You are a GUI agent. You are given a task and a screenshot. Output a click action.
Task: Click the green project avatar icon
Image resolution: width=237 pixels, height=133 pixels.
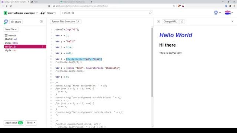[x=6, y=13]
